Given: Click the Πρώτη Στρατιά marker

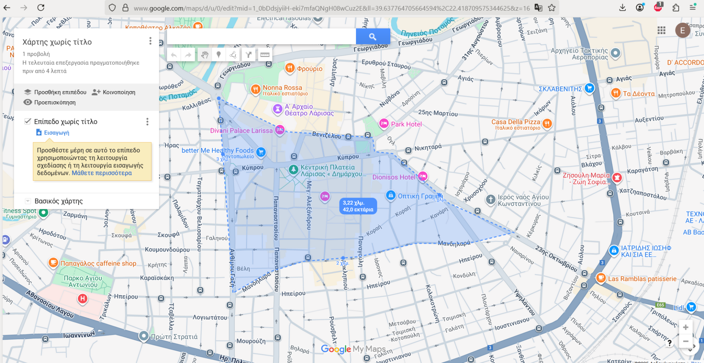Looking at the screenshot, I should click(144, 336).
